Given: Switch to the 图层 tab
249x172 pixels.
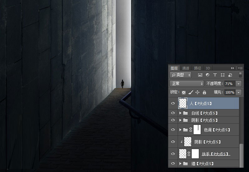Looking at the screenshot, I should tap(174, 68).
